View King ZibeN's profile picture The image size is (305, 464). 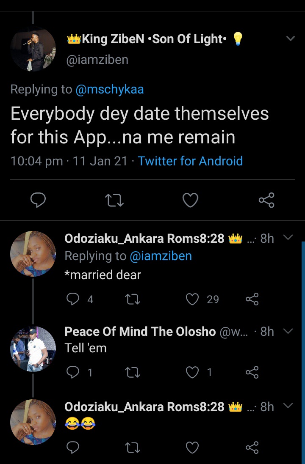coord(33,47)
